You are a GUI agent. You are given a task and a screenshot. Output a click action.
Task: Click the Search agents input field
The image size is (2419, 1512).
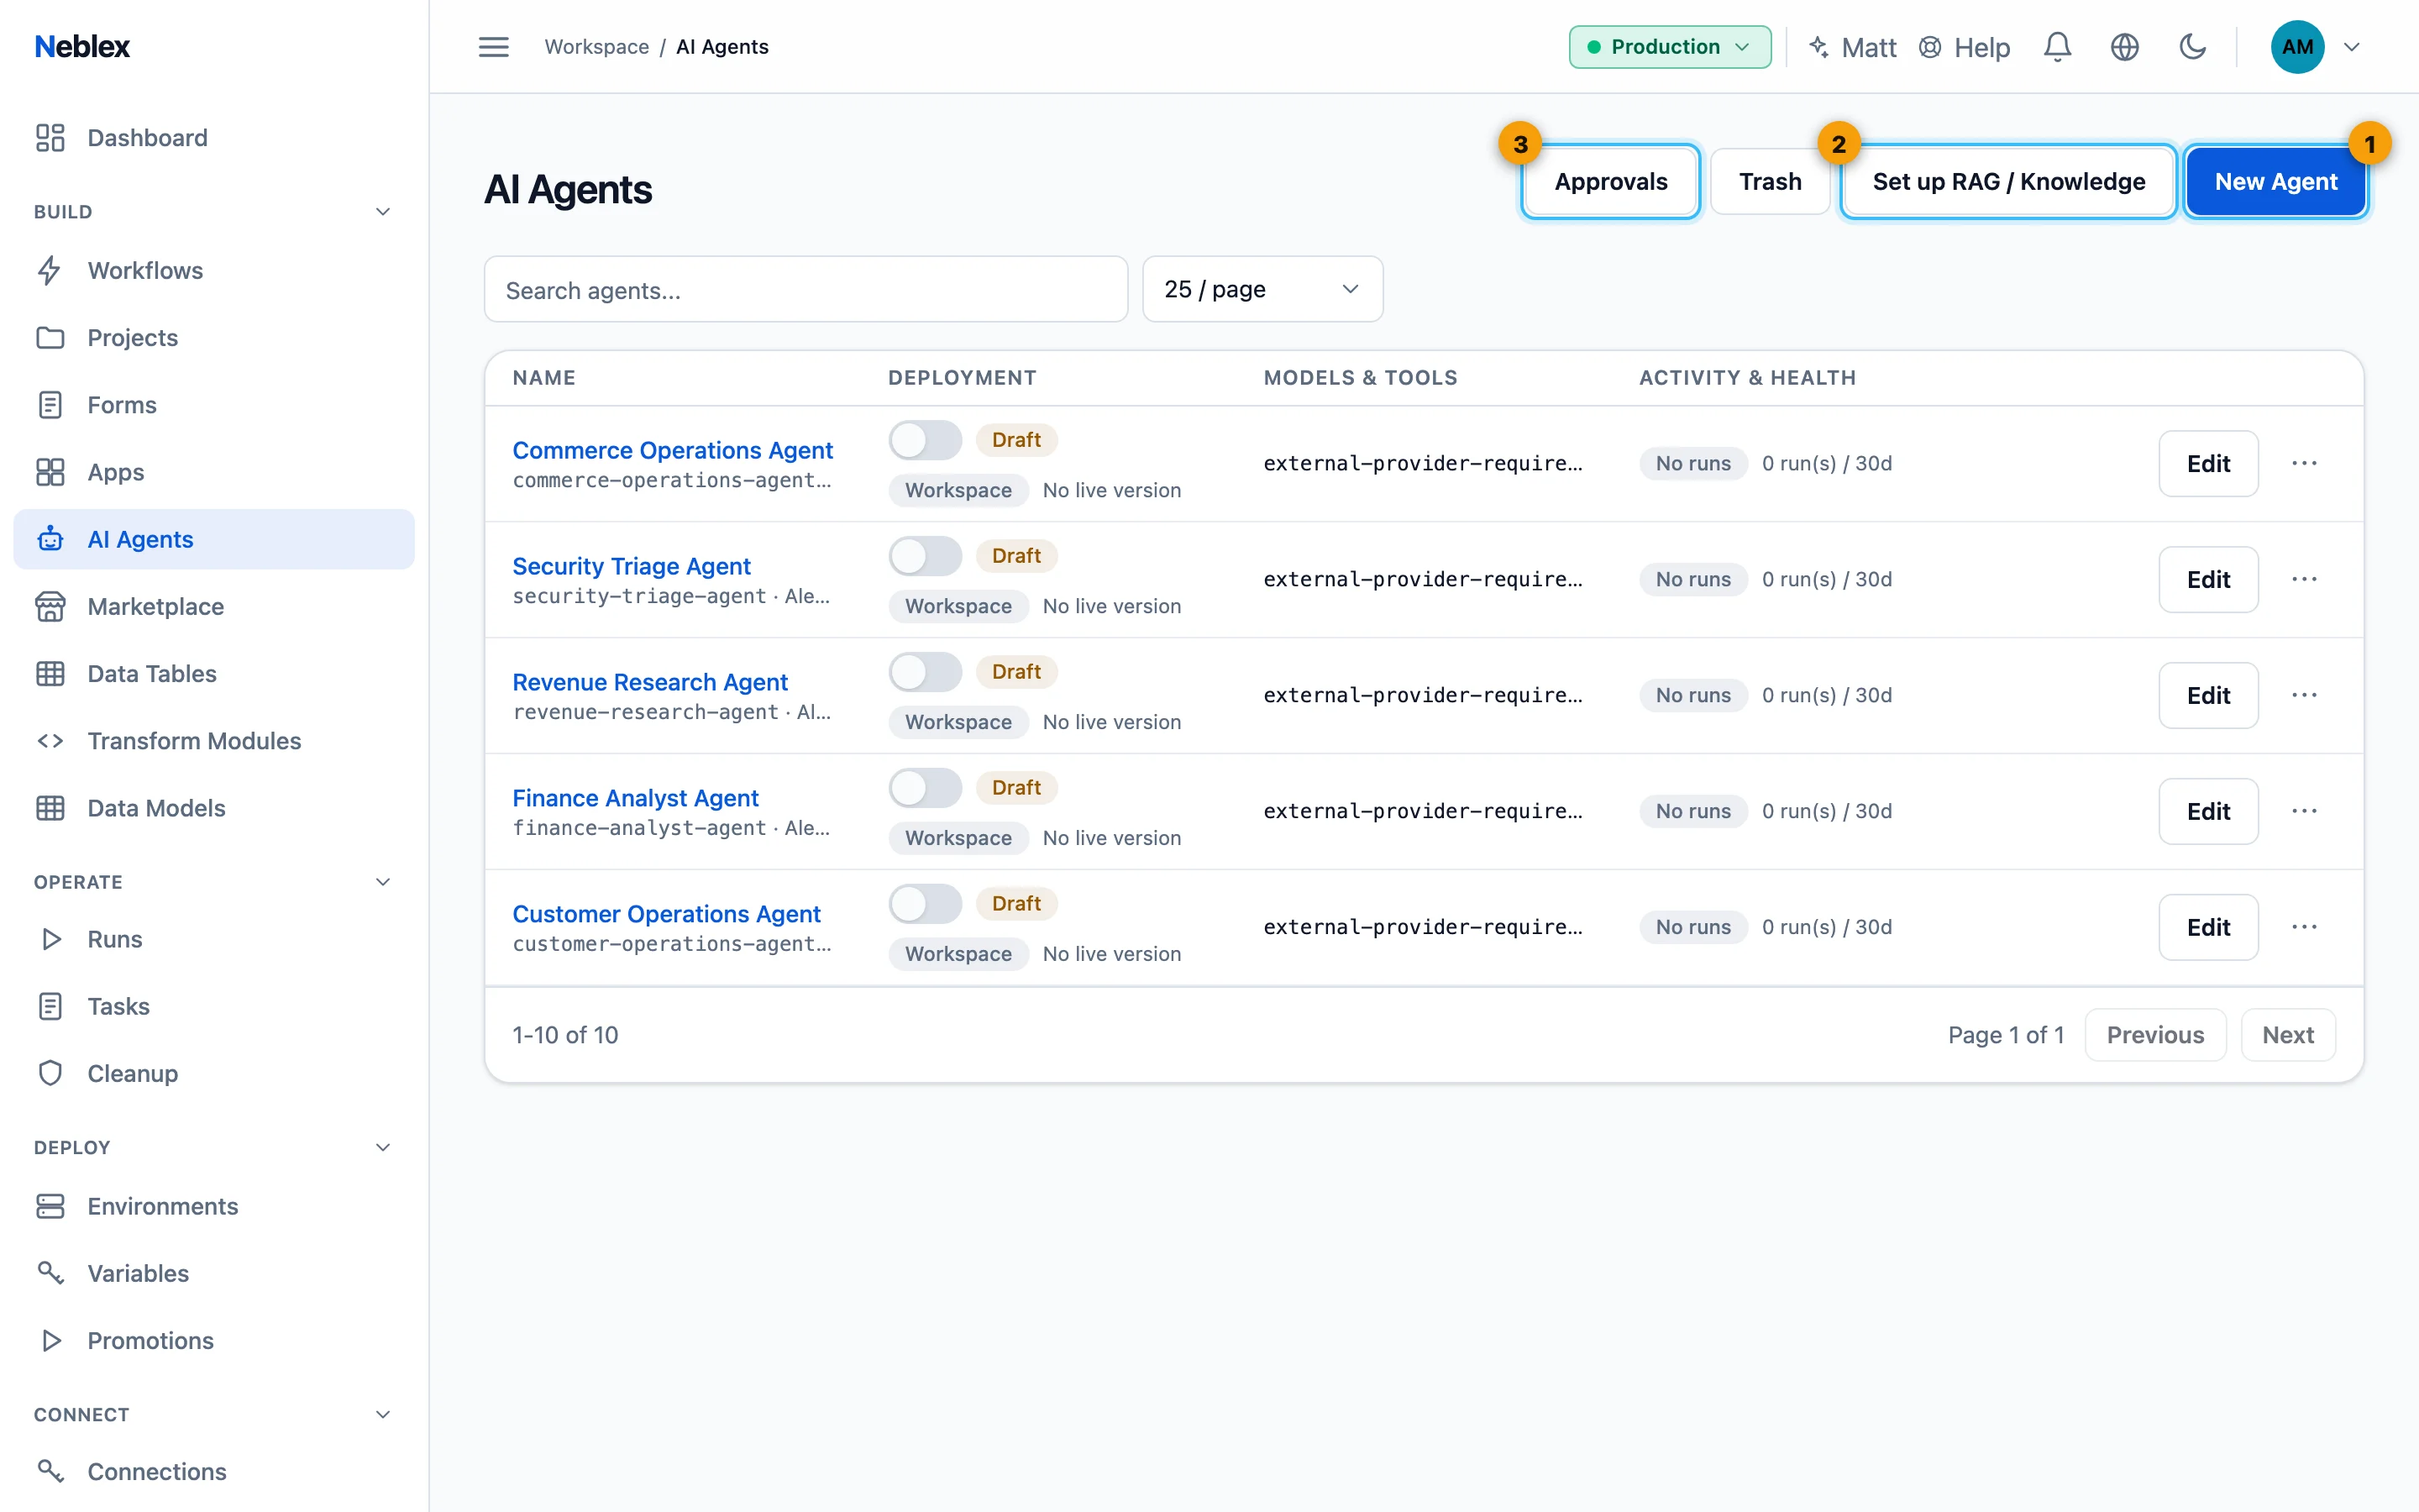coord(805,290)
